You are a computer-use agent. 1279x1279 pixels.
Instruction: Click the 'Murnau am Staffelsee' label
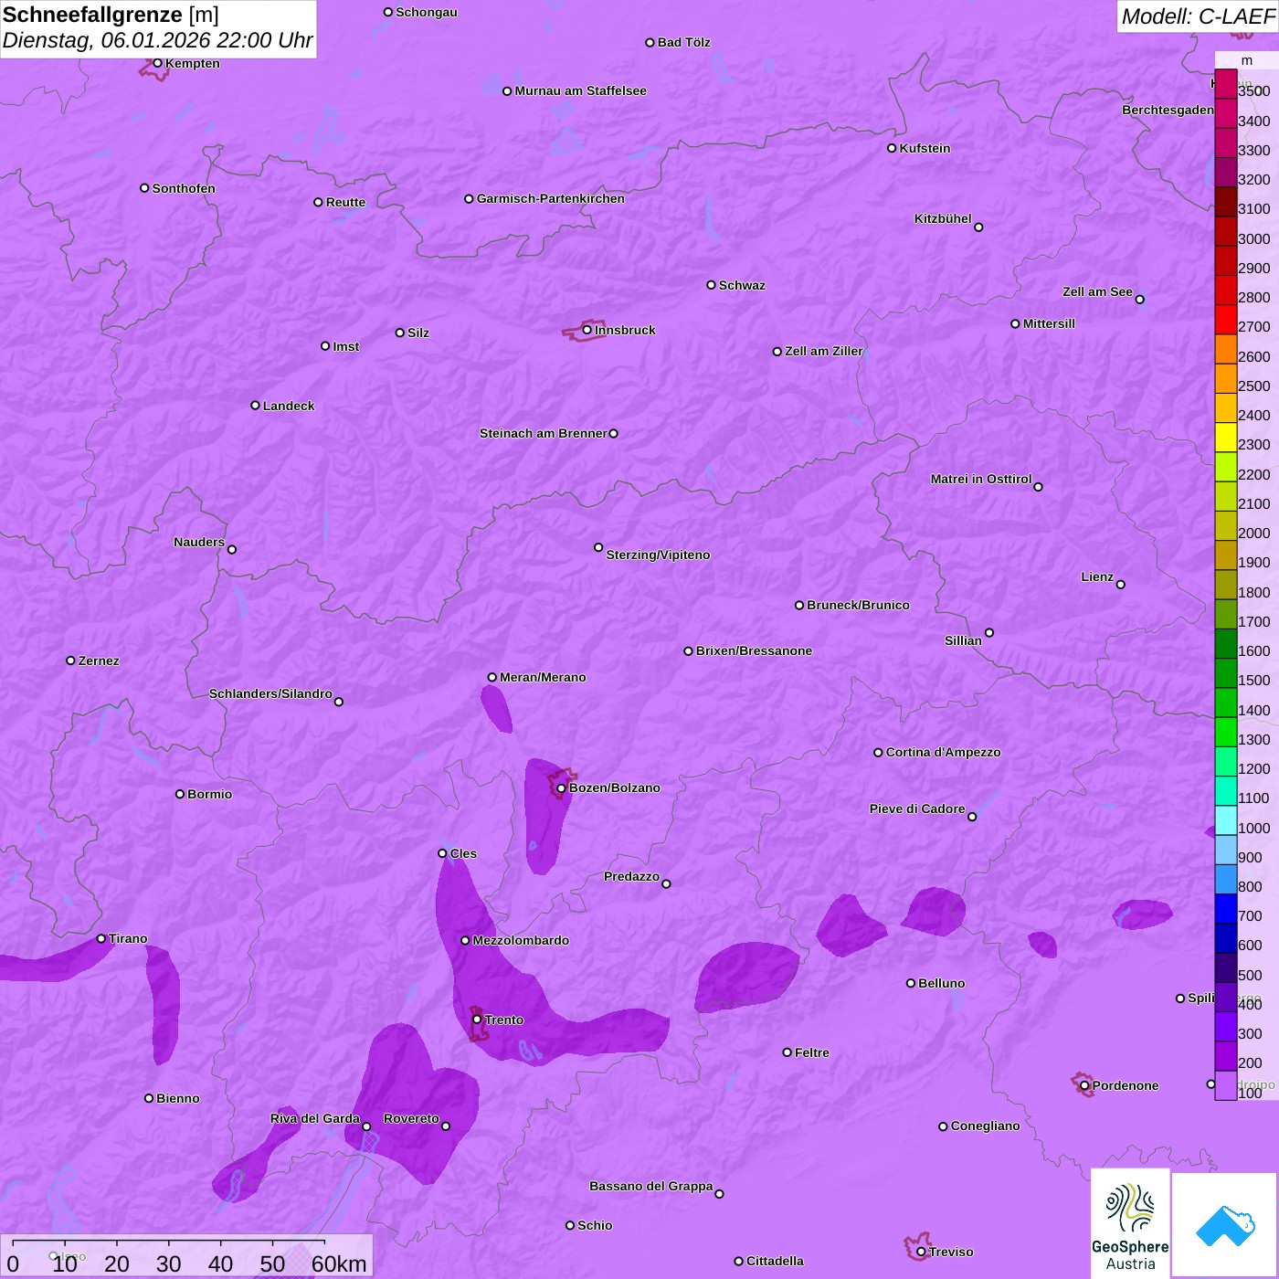(x=580, y=90)
